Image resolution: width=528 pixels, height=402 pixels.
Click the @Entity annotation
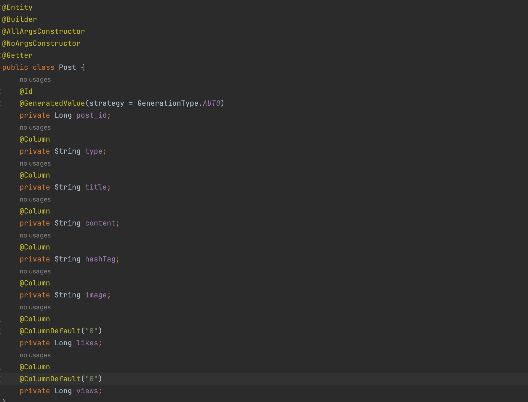click(x=17, y=7)
